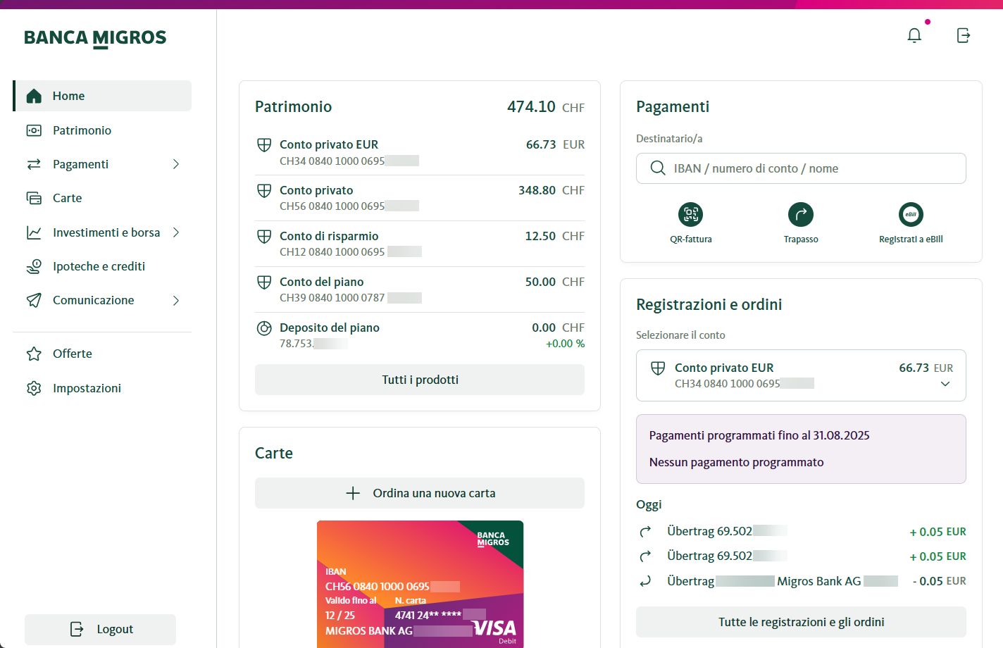Click the Logout button at sidebar bottom
1003x648 pixels.
pyautogui.click(x=100, y=630)
